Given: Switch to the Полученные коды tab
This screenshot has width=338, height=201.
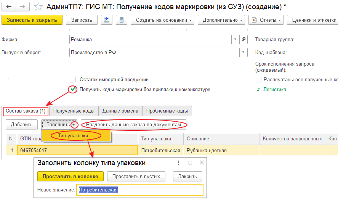Looking at the screenshot, I should [74, 111].
